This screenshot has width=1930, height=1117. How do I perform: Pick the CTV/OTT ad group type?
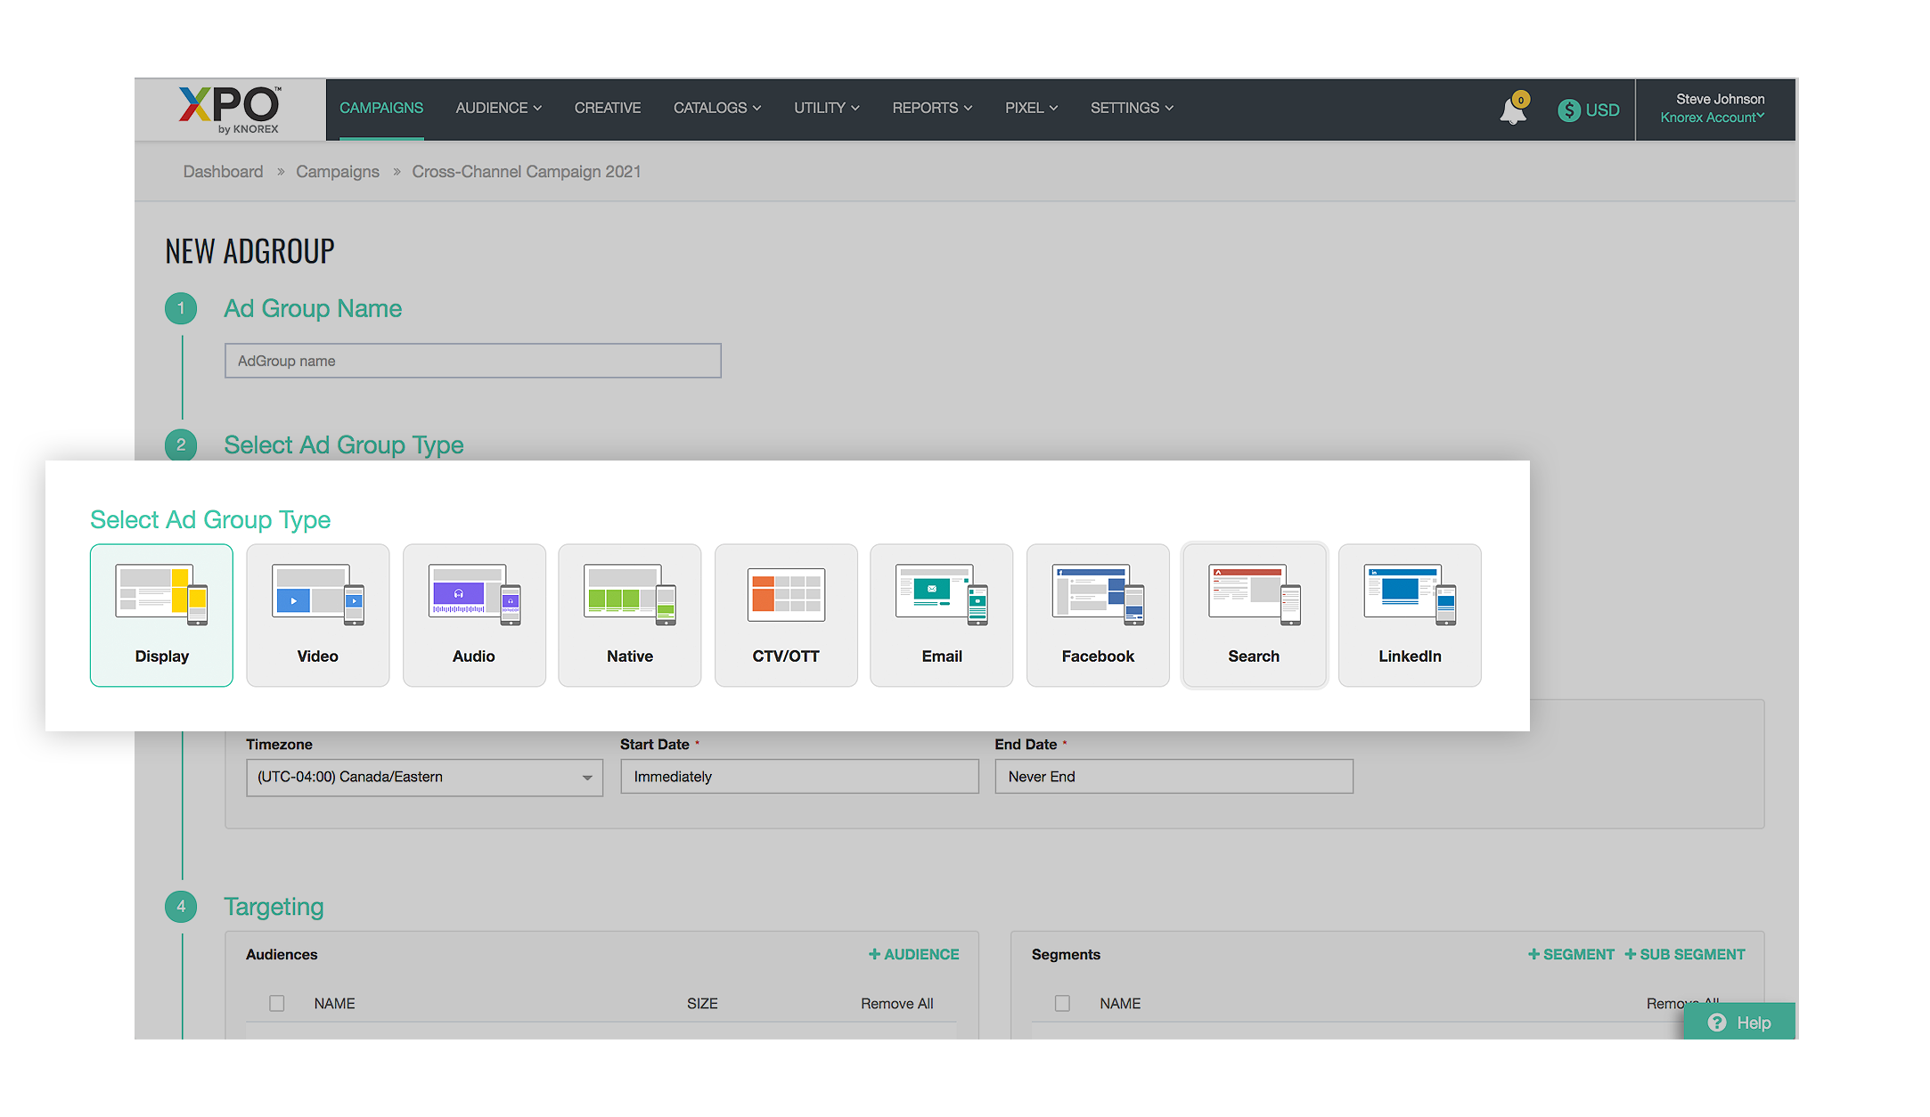click(x=785, y=615)
